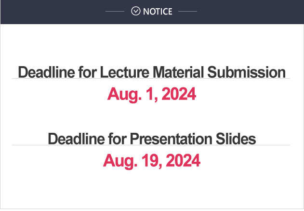Click the decorative line right of NOTICE

pyautogui.click(x=187, y=11)
